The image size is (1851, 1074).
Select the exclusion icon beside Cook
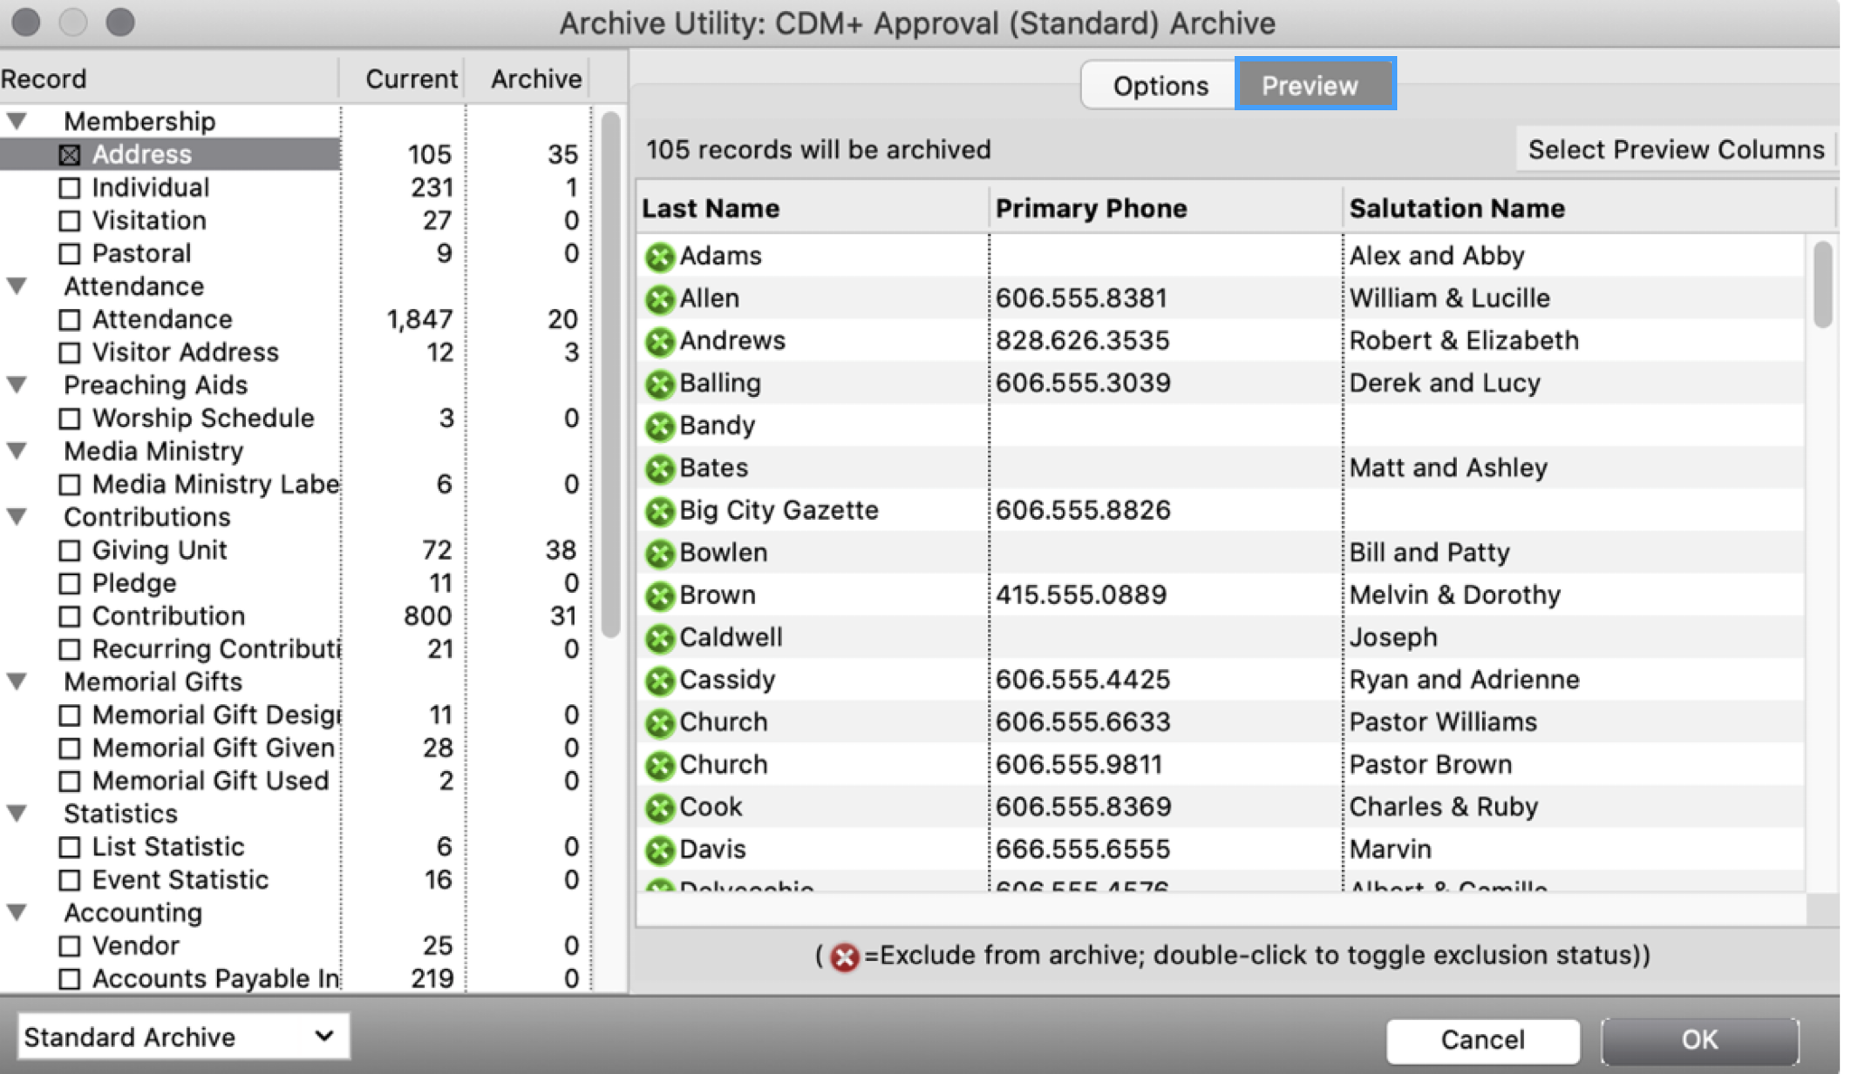click(660, 806)
